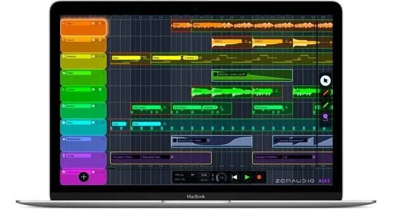Click the FPS readout in the transport bar
393x209 pixels.
(179, 174)
